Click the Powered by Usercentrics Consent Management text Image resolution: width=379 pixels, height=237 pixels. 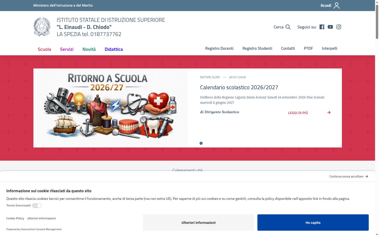[34, 229]
